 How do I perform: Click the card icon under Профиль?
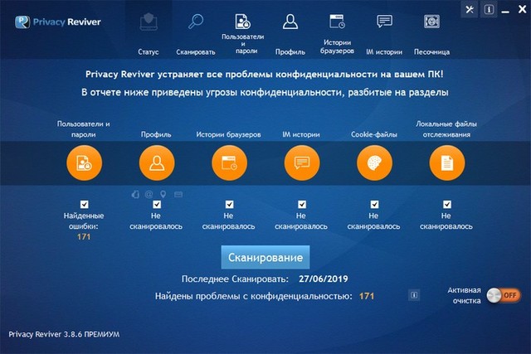click(x=178, y=194)
